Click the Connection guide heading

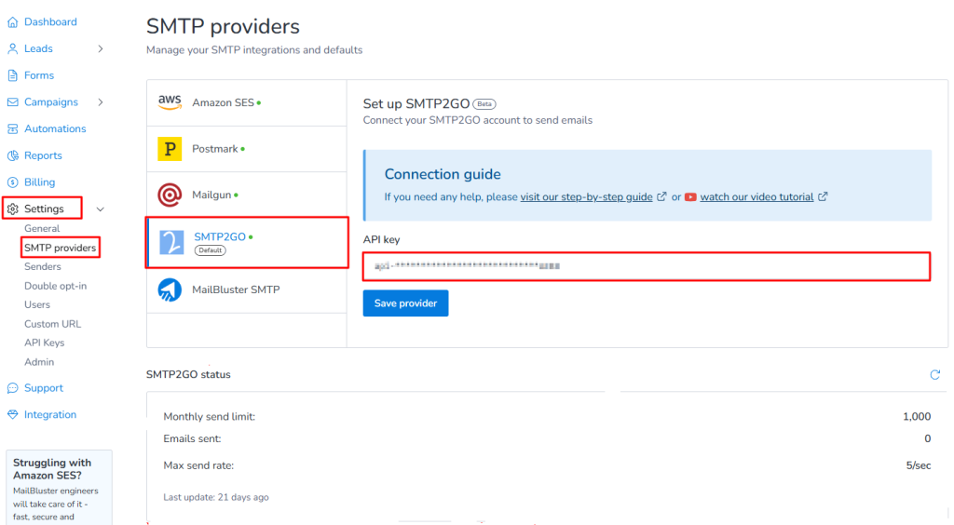(443, 174)
